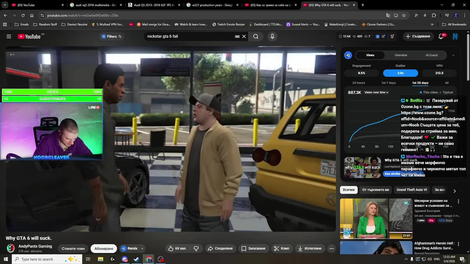Click the page vertical scrollbar
Screen dimensions: 470x264
(468, 57)
